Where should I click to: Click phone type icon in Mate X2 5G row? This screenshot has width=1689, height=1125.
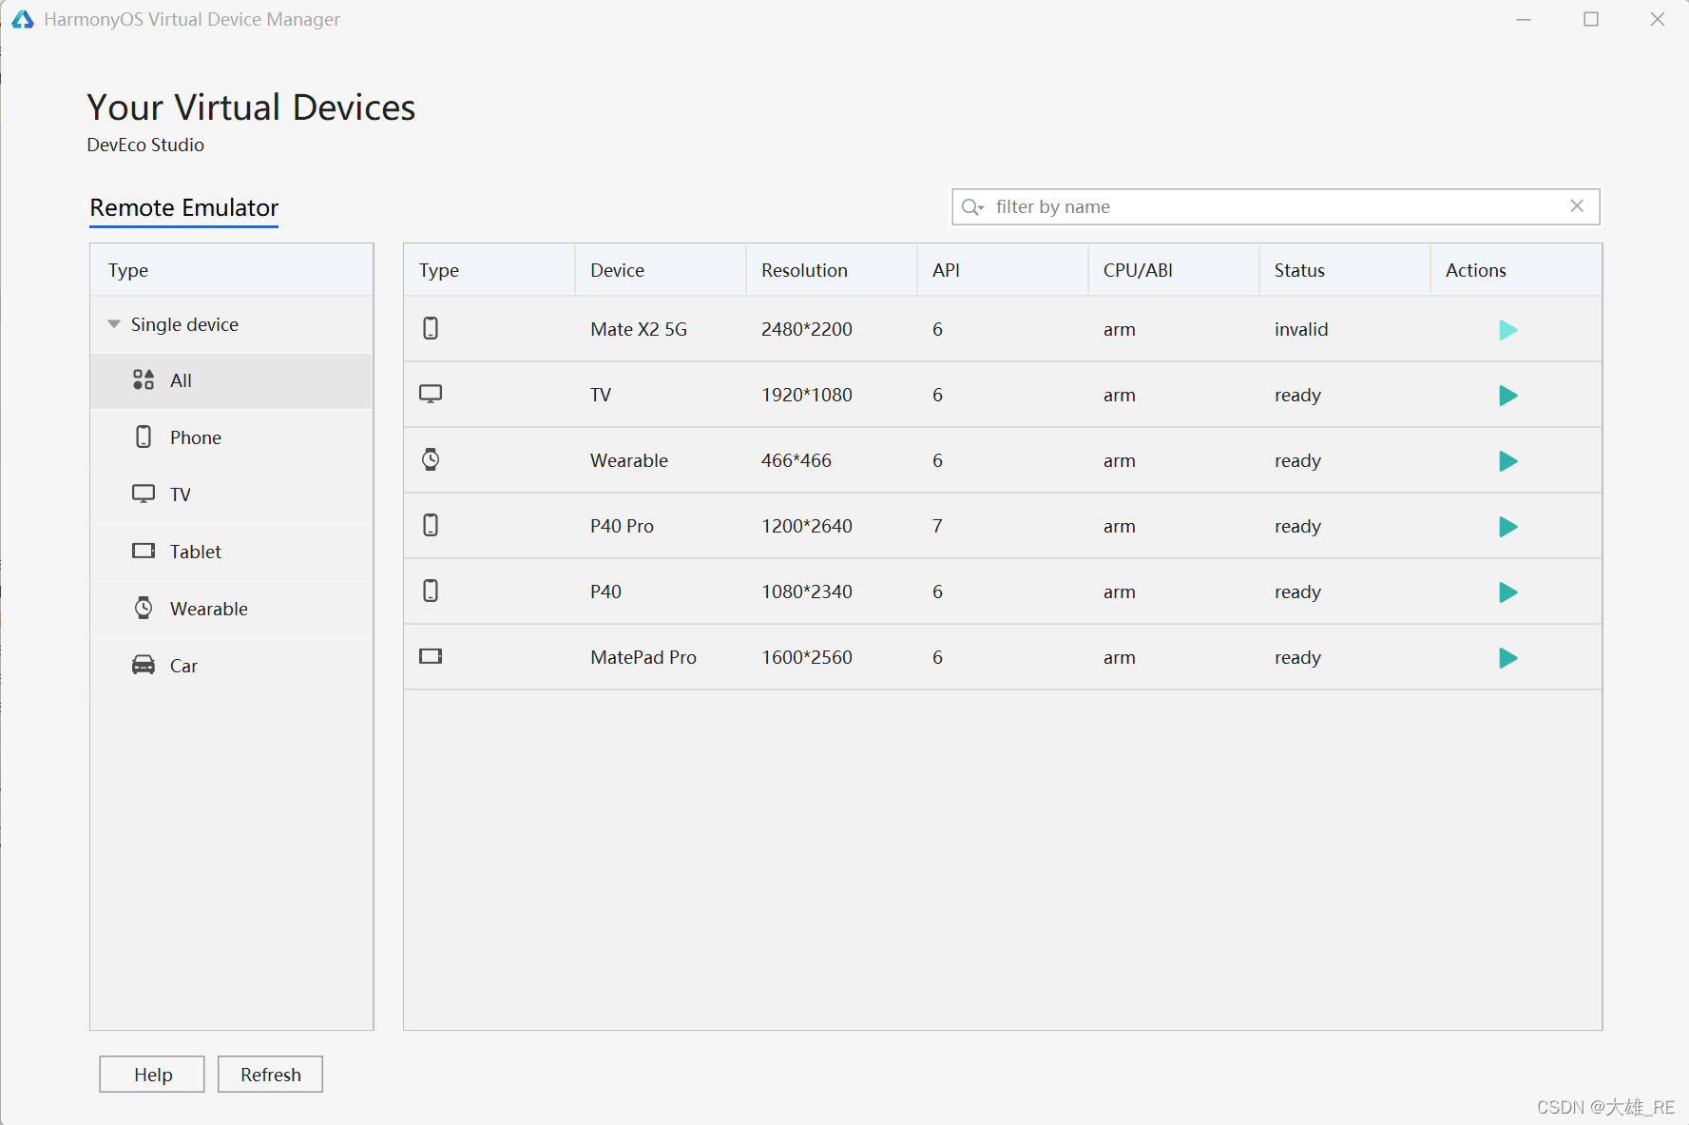tap(431, 328)
